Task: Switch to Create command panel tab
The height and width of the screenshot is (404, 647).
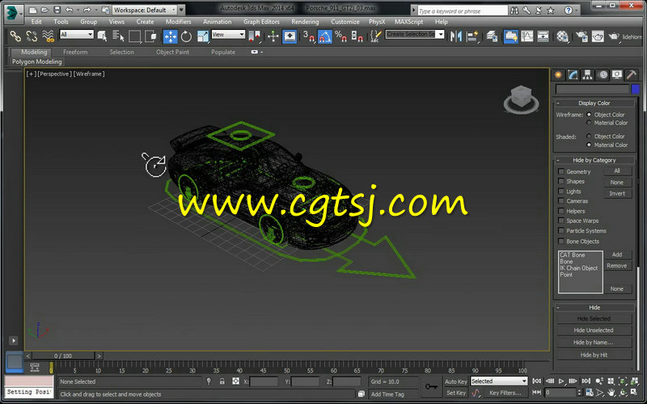Action: coord(558,74)
